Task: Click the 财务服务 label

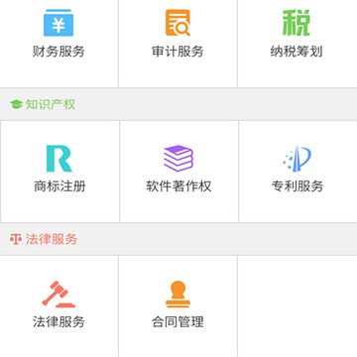Action: point(59,52)
